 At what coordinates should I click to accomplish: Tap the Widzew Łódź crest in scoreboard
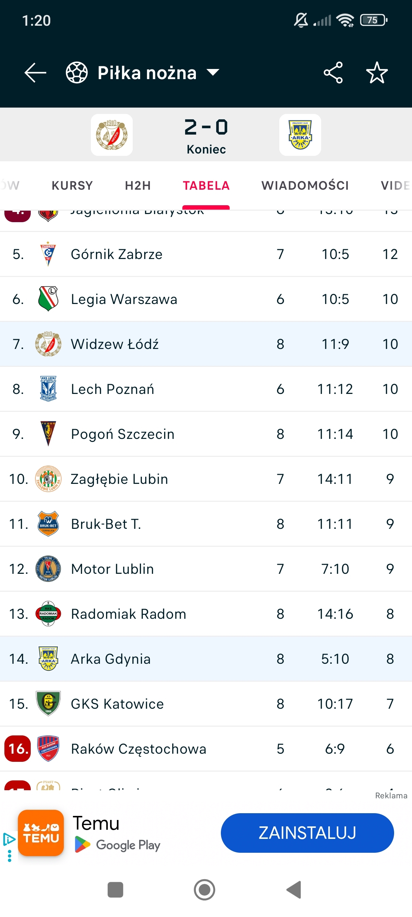(x=112, y=135)
